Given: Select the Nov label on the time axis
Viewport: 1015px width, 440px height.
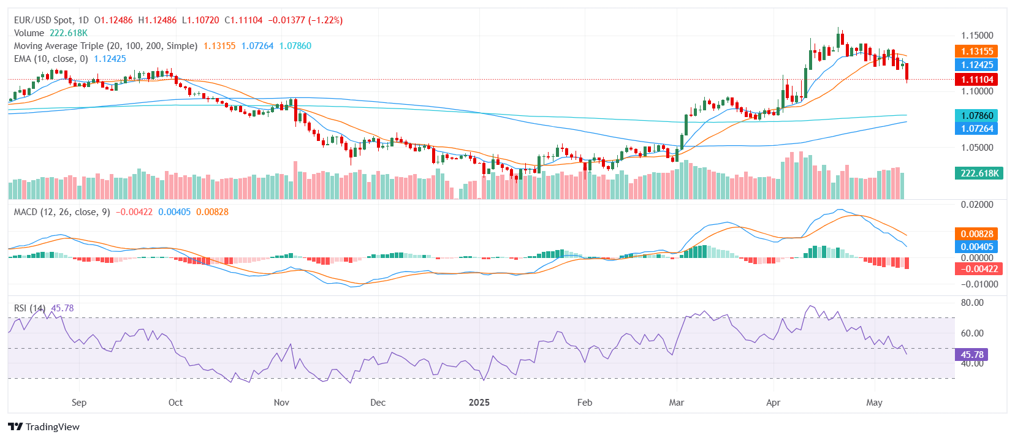Looking at the screenshot, I should point(281,403).
